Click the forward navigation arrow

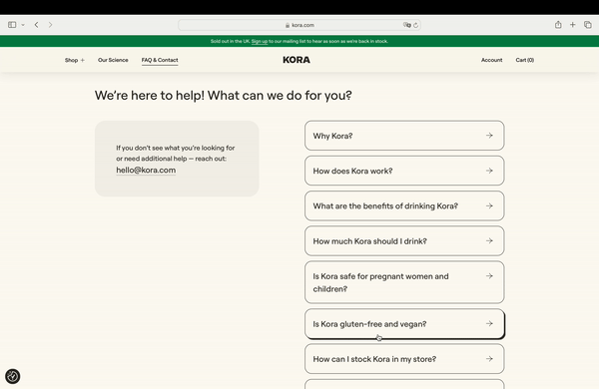(x=50, y=25)
